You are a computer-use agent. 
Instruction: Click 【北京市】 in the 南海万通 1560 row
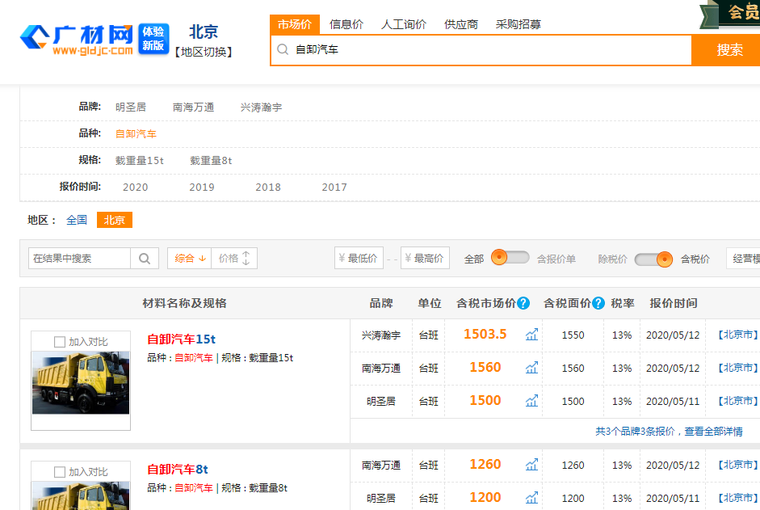737,368
